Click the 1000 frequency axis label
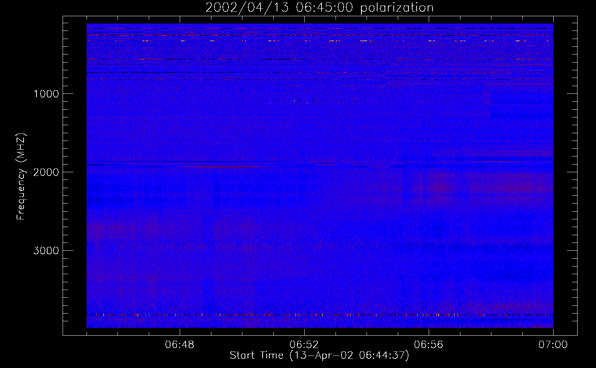Viewport: 596px width, 368px height. [x=46, y=94]
